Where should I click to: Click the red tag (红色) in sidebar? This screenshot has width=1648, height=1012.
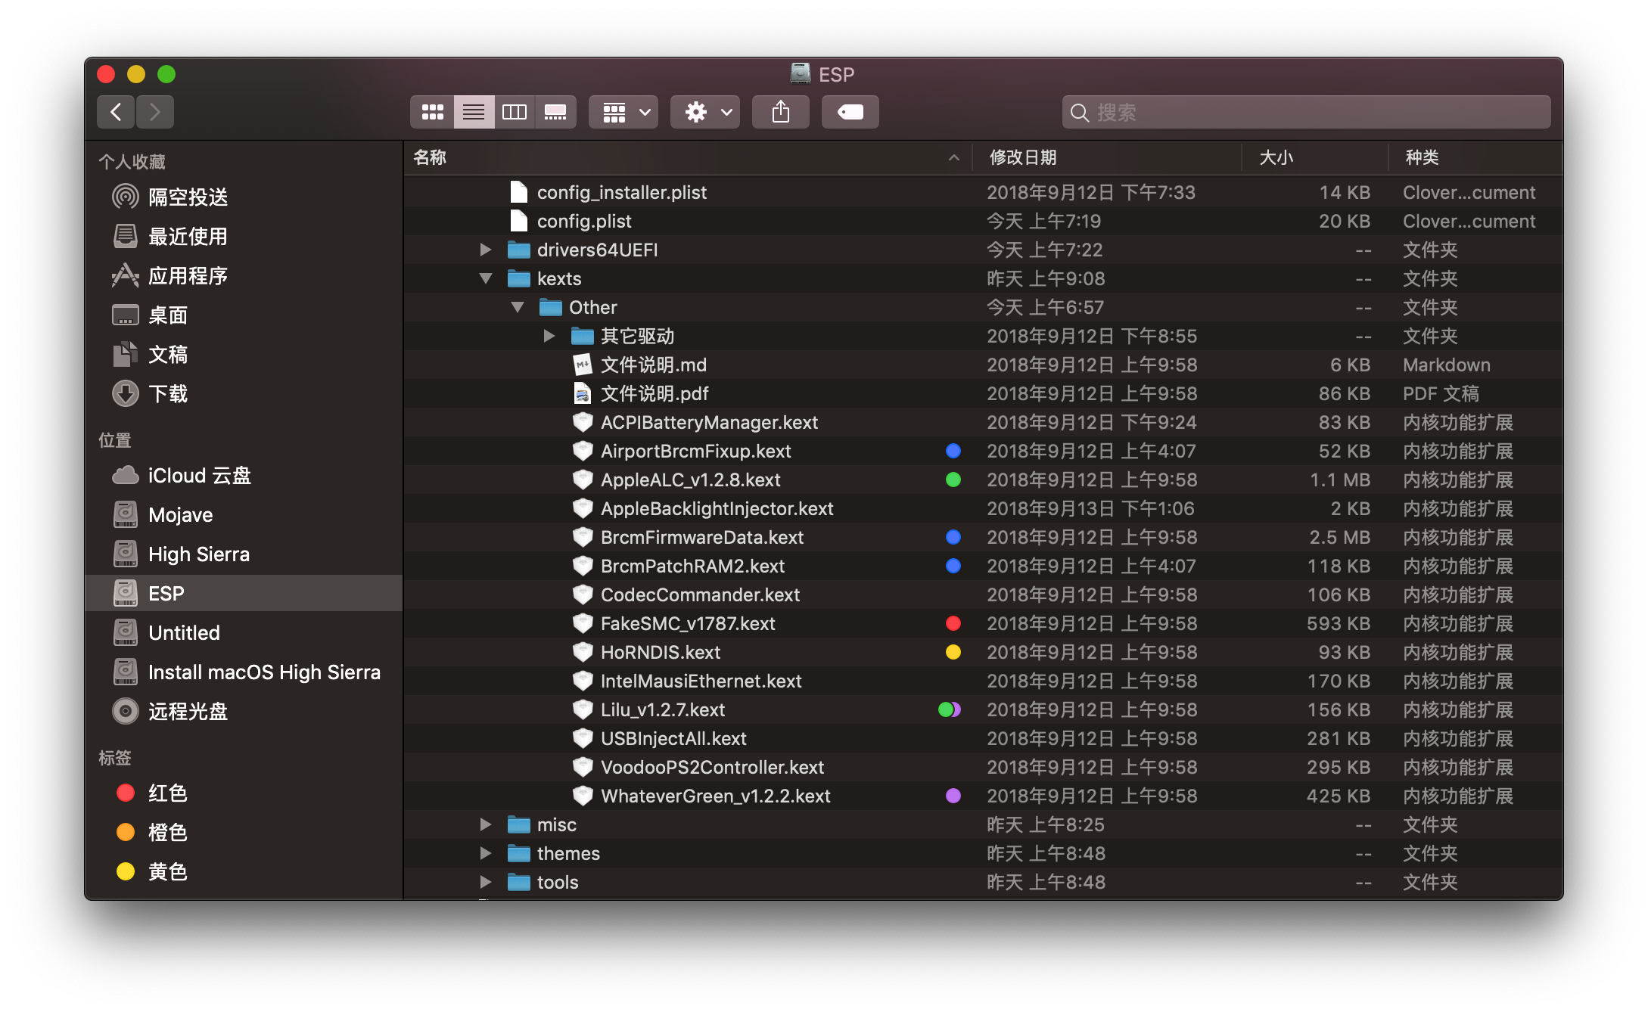166,793
